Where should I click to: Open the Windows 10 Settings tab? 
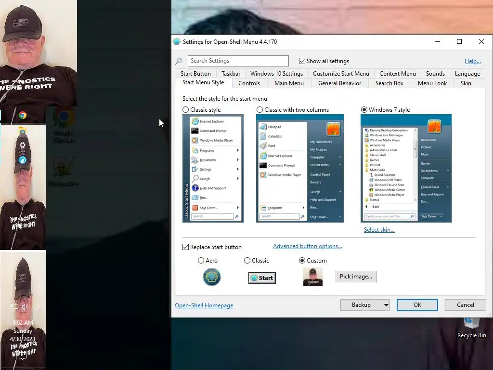click(x=276, y=74)
